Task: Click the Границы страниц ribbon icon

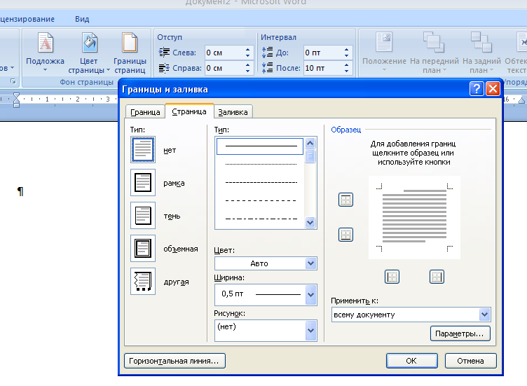Action: (130, 43)
